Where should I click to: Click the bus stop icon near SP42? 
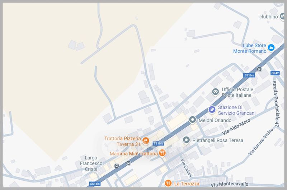pyautogui.click(x=259, y=69)
